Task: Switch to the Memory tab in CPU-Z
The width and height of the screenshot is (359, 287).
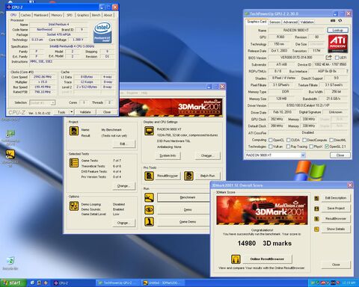Action: click(x=57, y=15)
